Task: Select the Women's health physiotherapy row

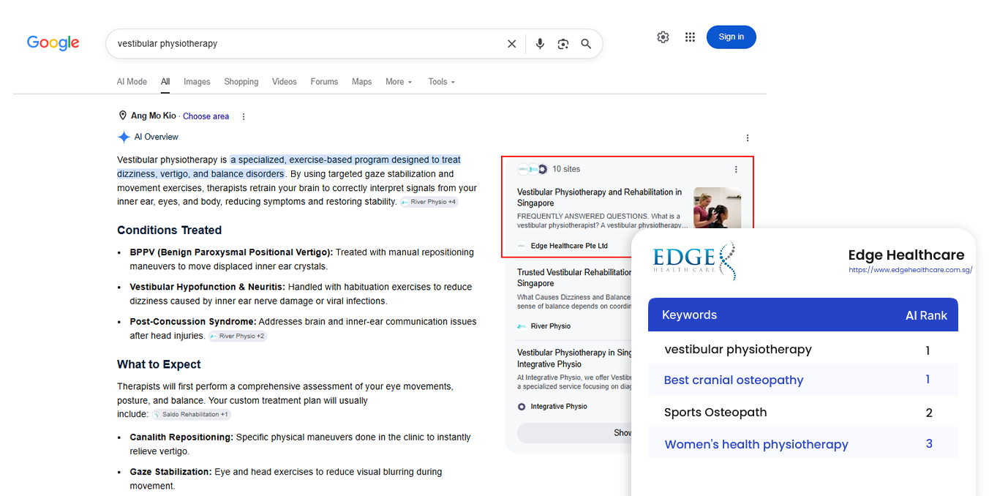Action: 803,443
